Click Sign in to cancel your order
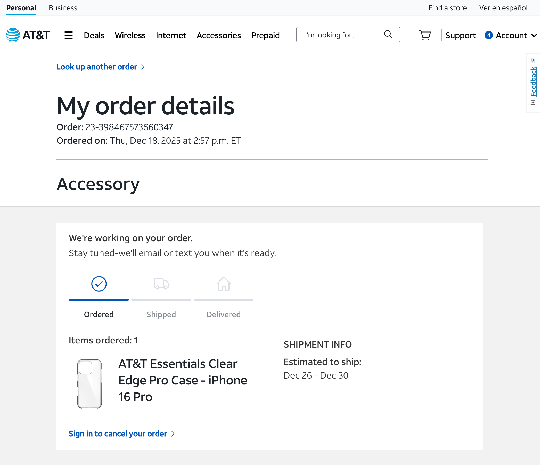 point(118,434)
